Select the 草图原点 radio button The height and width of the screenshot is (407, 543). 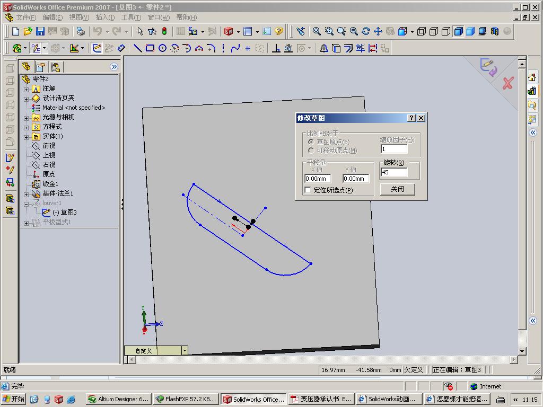pos(311,142)
